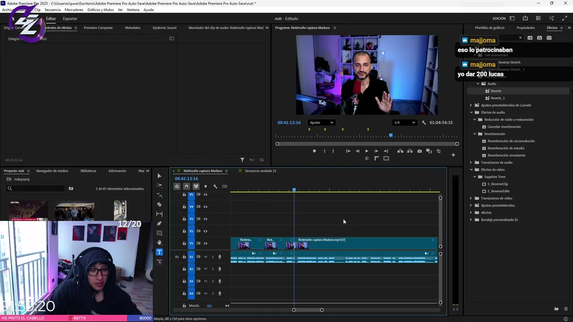
Task: Expand the Transiciones de audio folder
Action: click(x=471, y=162)
